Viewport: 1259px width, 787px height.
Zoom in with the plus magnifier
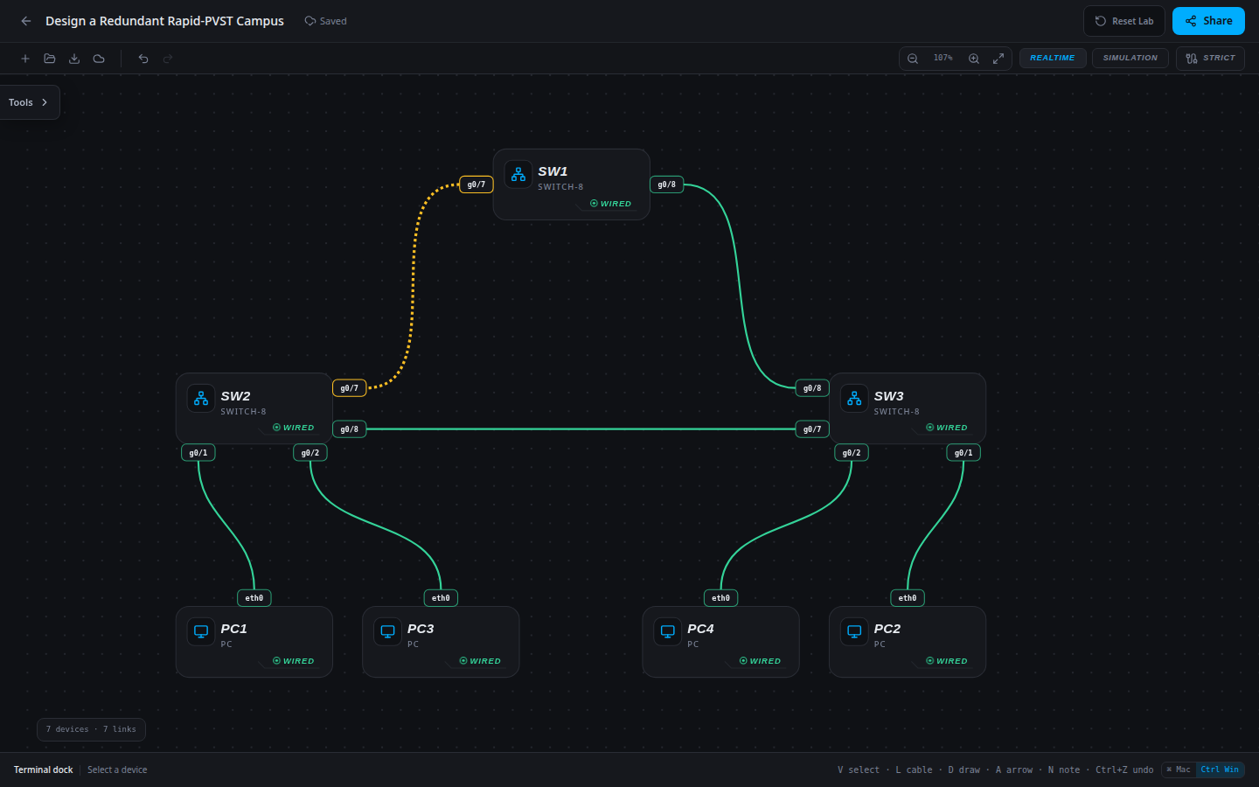[974, 59]
